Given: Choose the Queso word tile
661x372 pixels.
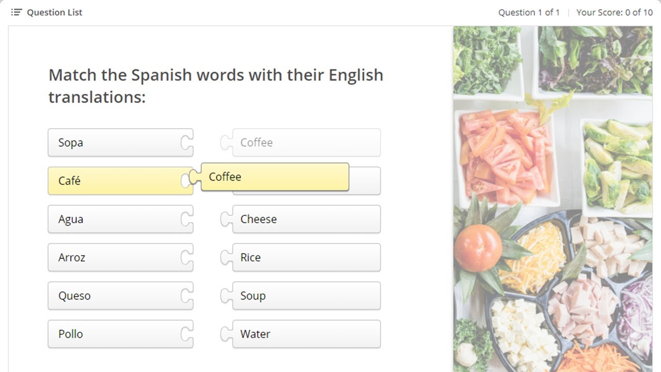Looking at the screenshot, I should [x=114, y=296].
